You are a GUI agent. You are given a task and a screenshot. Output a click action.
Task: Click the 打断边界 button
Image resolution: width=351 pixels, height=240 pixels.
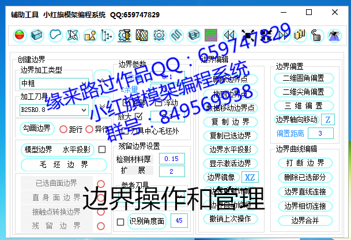coord(305,163)
